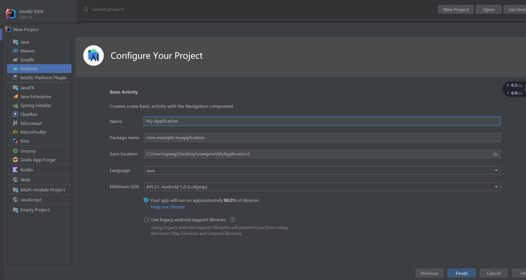The height and width of the screenshot is (280, 526).
Task: Click the Java Enterprise icon
Action: coord(15,96)
